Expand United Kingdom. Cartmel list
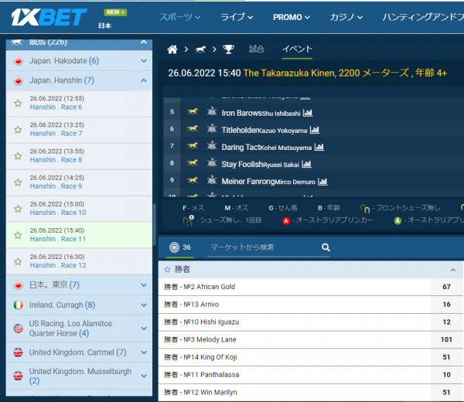464x402 pixels. pyautogui.click(x=144, y=353)
